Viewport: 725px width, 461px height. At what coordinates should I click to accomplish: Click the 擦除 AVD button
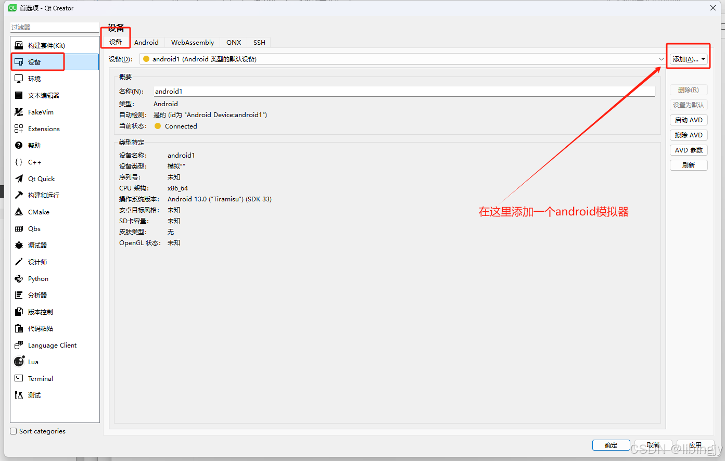(689, 135)
